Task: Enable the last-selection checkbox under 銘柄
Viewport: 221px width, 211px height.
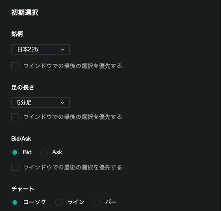Action: (x=15, y=66)
